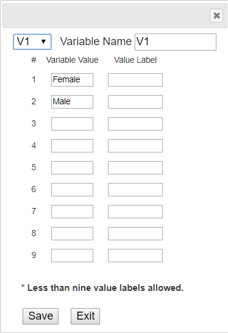Screen dimensions: 228x333
Task: Focus the Variable Value field in row 9
Action: coord(72,256)
